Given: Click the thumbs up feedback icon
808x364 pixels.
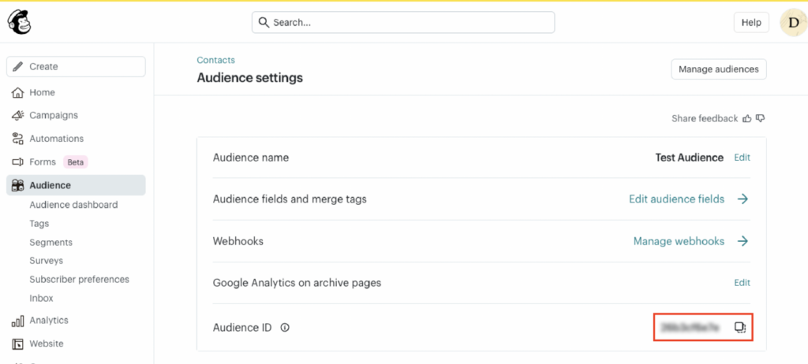Looking at the screenshot, I should (746, 118).
